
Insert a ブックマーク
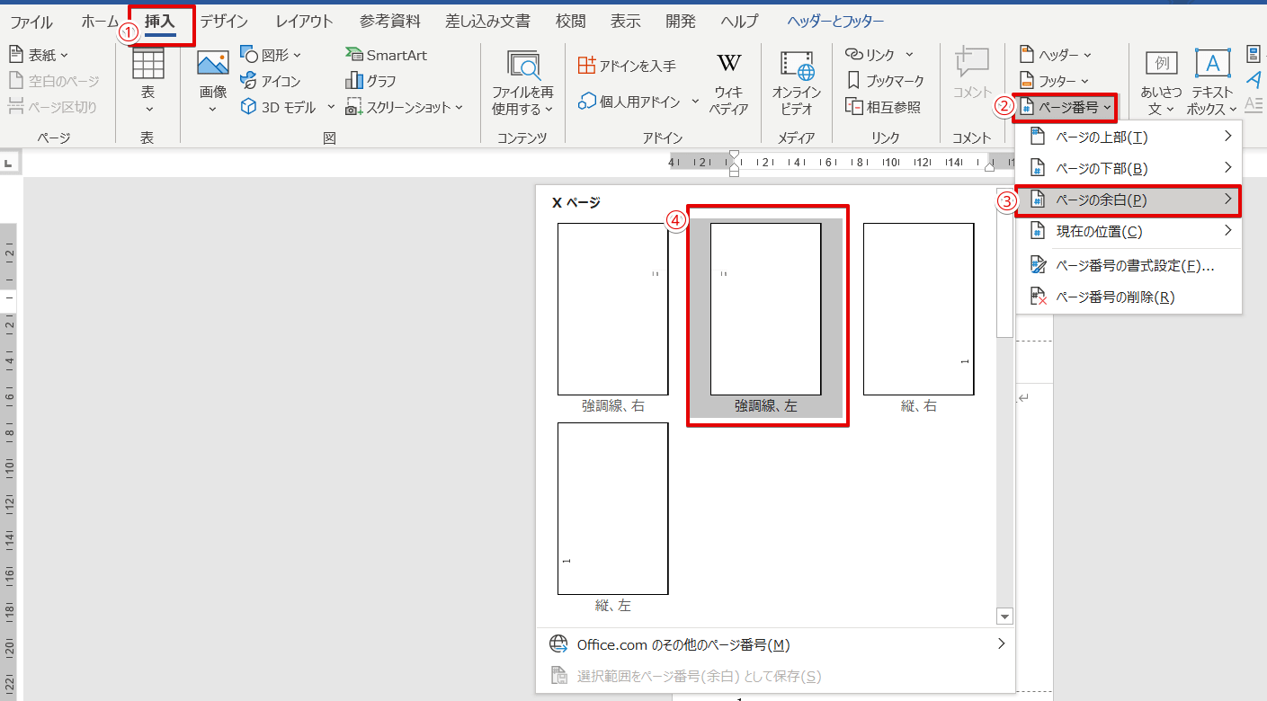point(886,81)
